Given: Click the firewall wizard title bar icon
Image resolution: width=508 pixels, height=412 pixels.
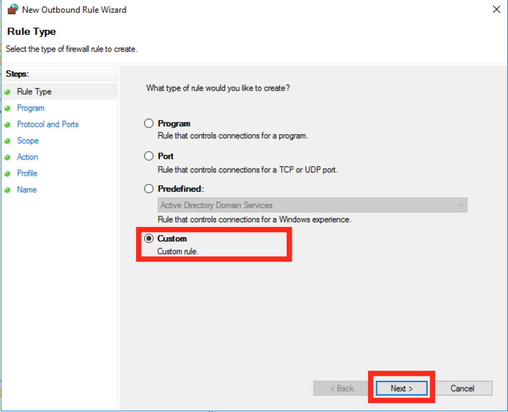Looking at the screenshot, I should click(13, 9).
